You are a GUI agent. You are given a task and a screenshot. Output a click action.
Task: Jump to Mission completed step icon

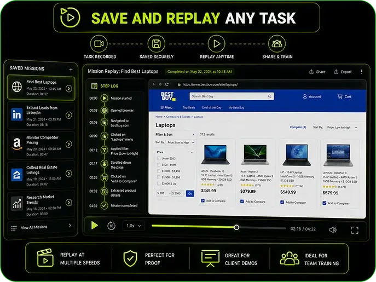[x=105, y=206]
